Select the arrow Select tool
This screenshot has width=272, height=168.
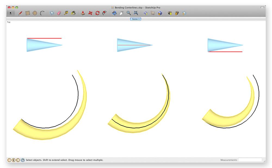(x=11, y=13)
